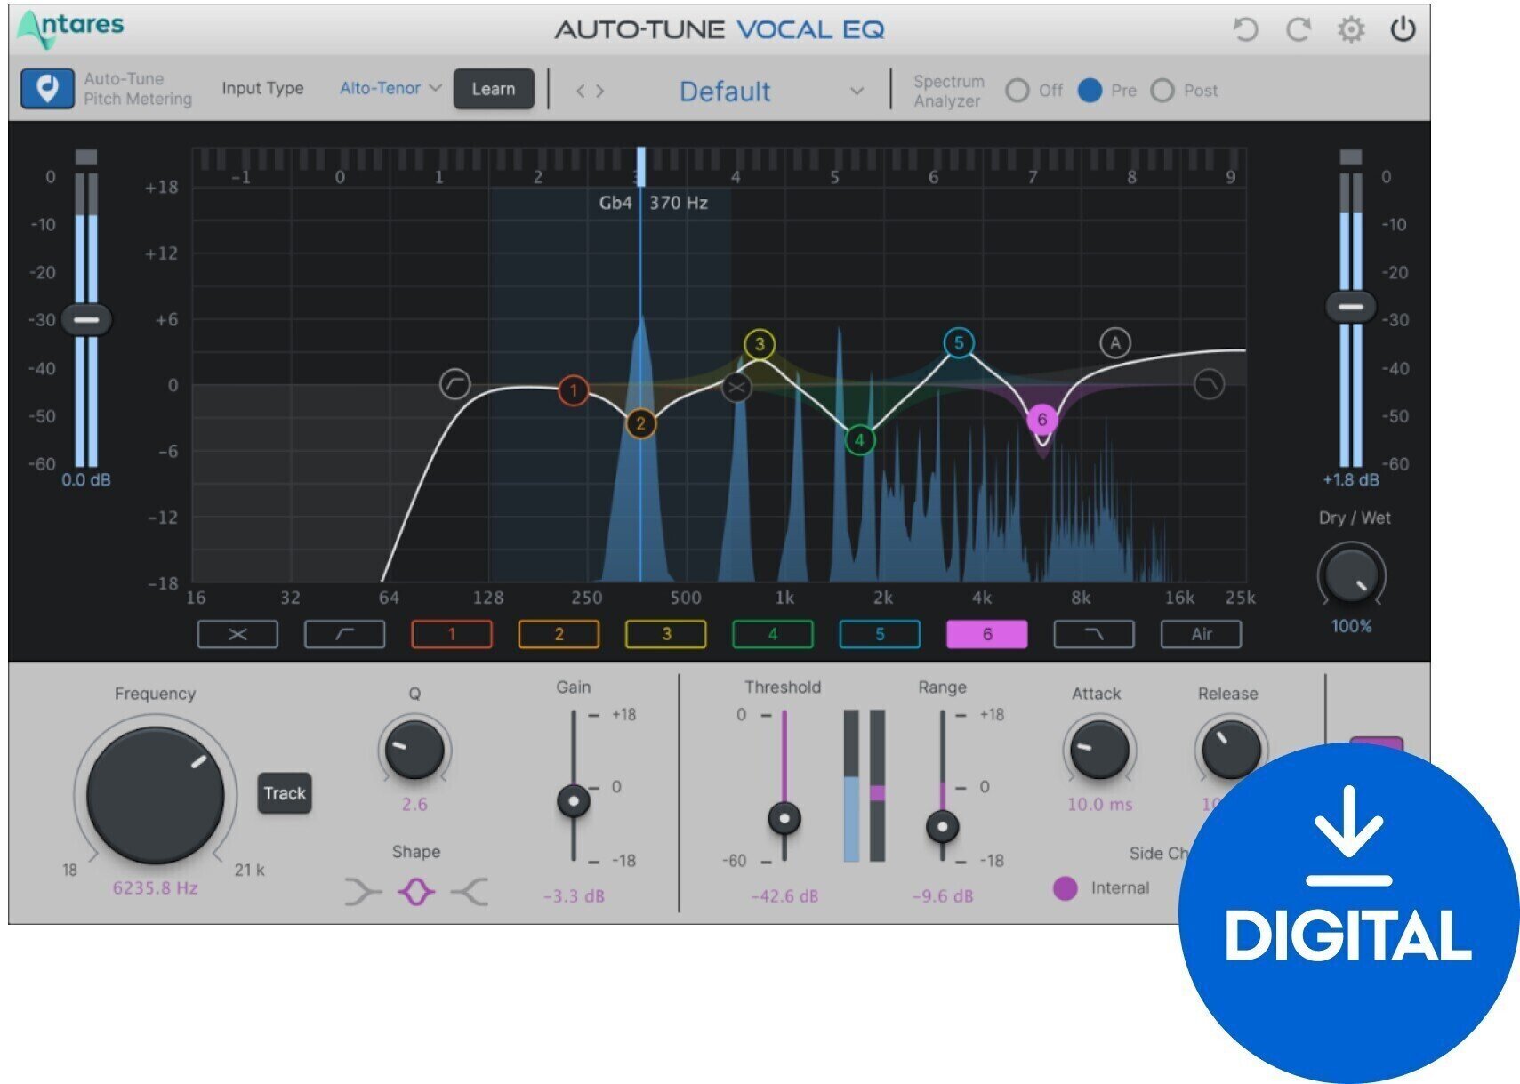The width and height of the screenshot is (1520, 1084).
Task: Select band 2 button below graph
Action: pyautogui.click(x=559, y=634)
